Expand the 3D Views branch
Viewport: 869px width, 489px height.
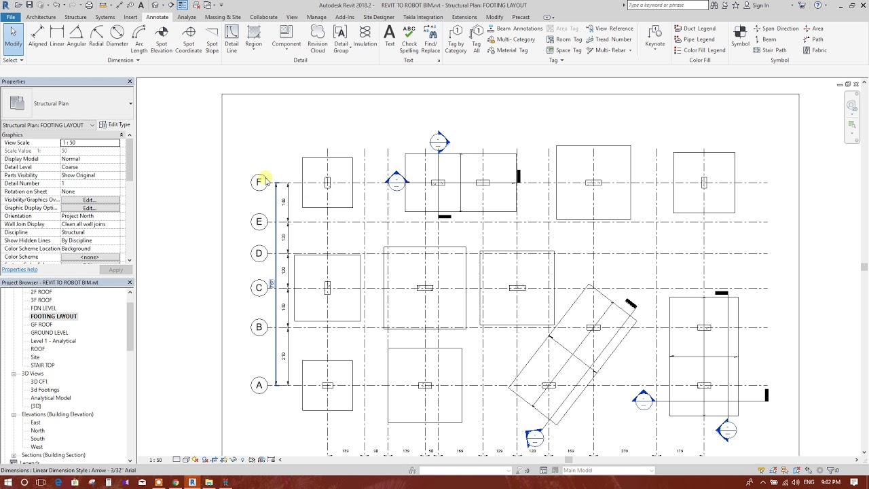(15, 373)
